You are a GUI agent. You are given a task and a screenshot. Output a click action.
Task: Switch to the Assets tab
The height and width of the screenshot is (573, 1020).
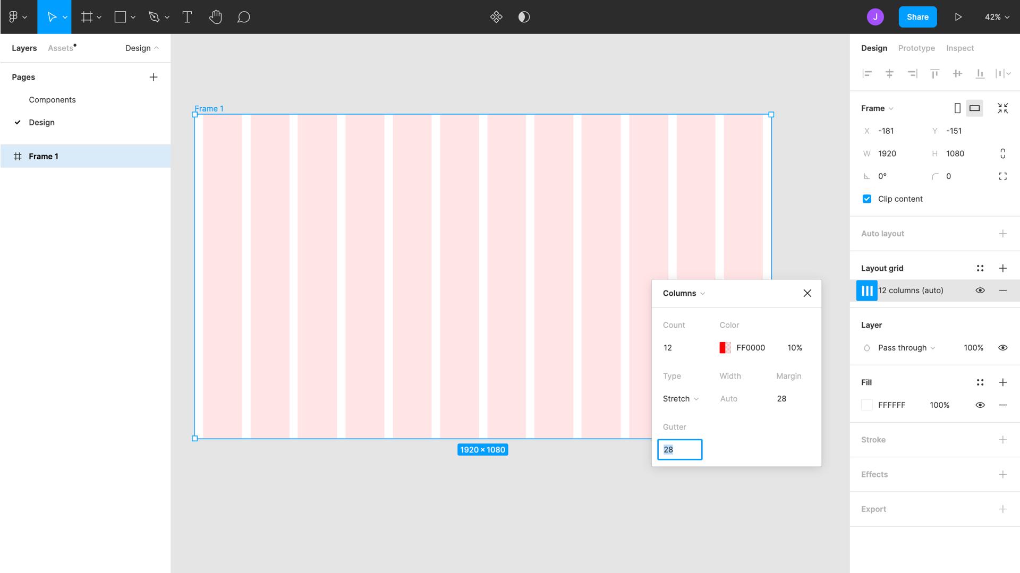pyautogui.click(x=60, y=48)
